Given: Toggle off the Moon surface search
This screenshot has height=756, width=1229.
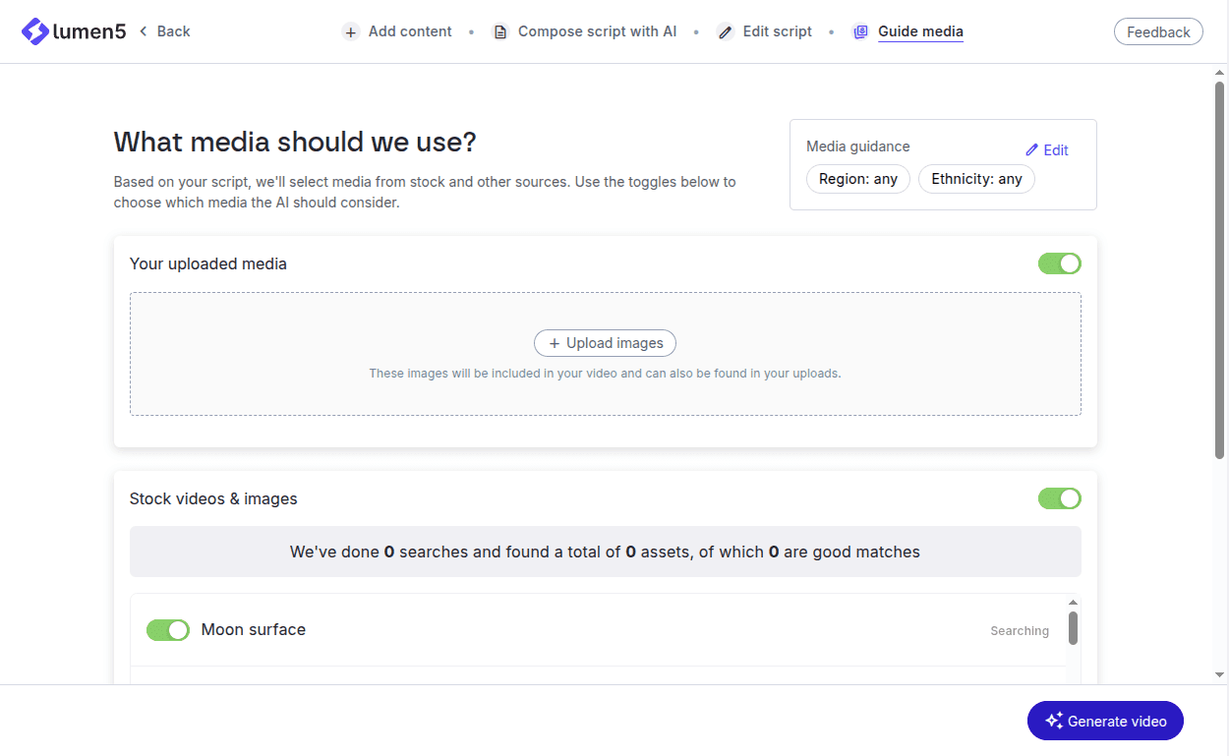Looking at the screenshot, I should 168,630.
